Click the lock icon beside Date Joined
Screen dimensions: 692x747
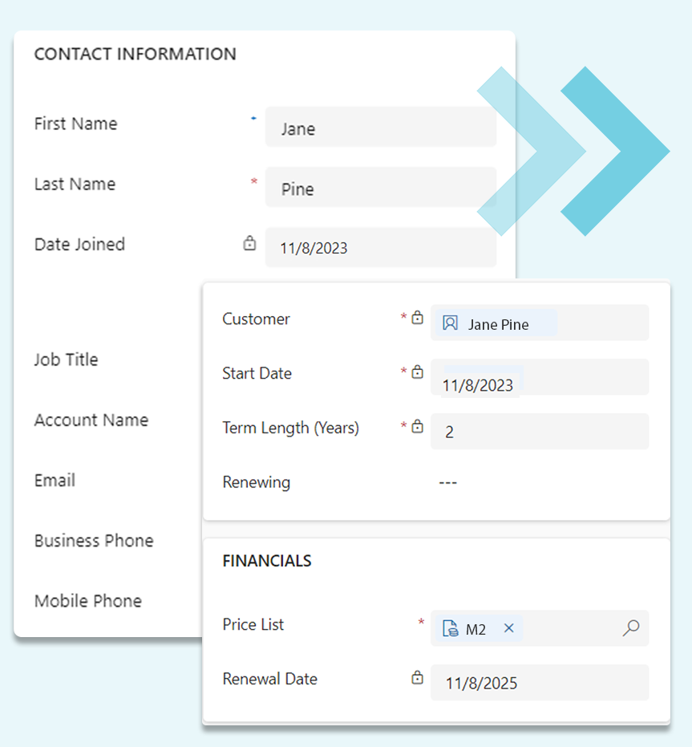point(249,243)
